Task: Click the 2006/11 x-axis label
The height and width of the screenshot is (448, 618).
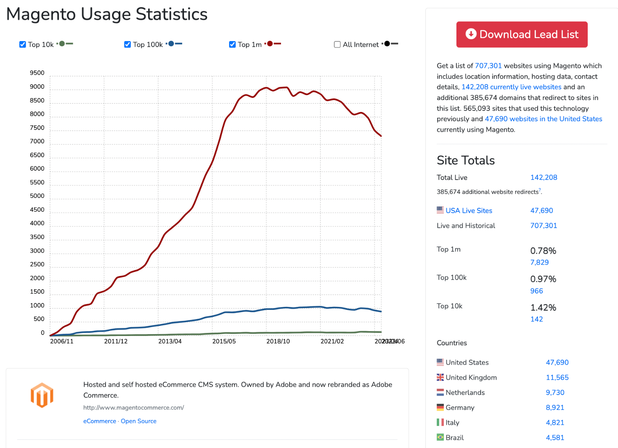Action: 62,341
